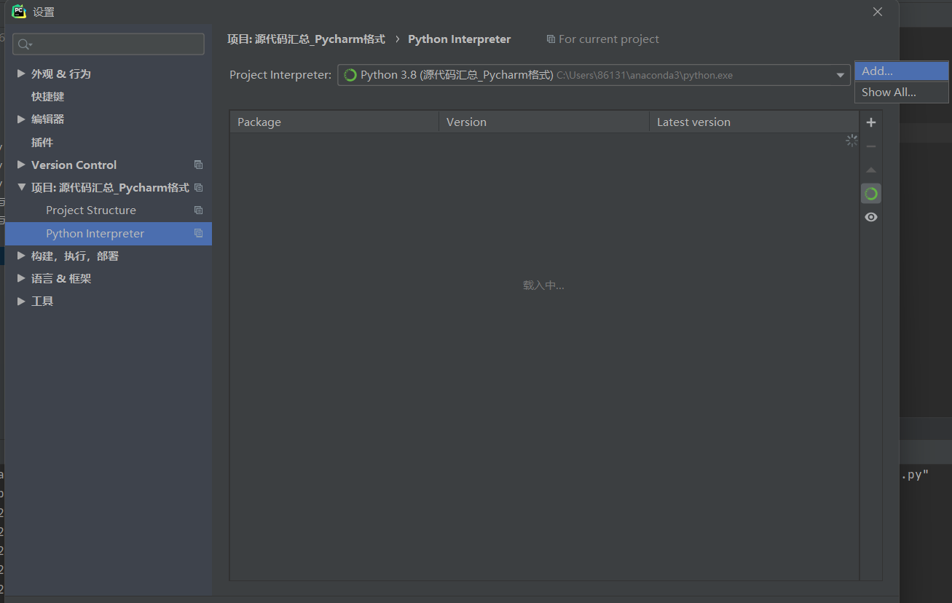
Task: Close the 设置 dialog
Action: click(878, 12)
